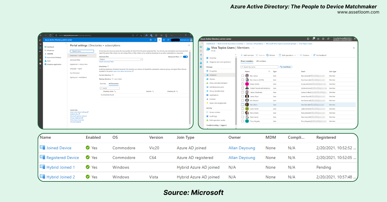Open the Bulk operations dropdown
Viewport: 387px width, 202px height.
pyautogui.click(x=287, y=55)
